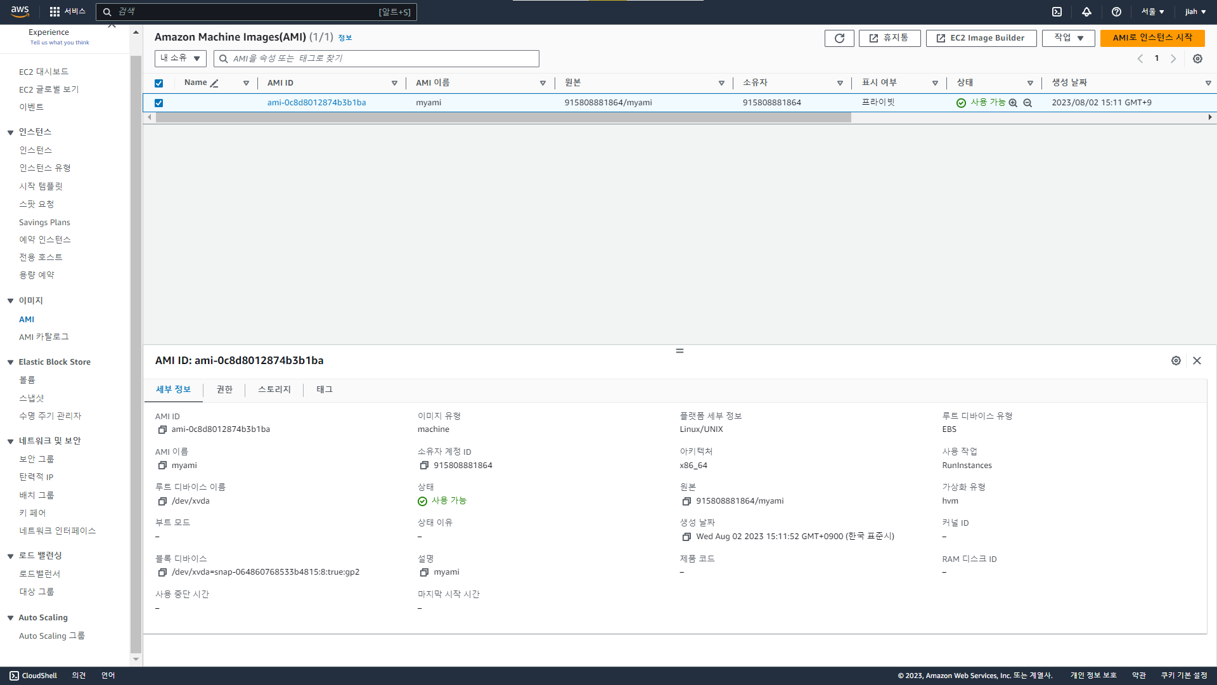This screenshot has width=1217, height=685.
Task: Toggle the select-all header checkbox
Action: pos(158,83)
